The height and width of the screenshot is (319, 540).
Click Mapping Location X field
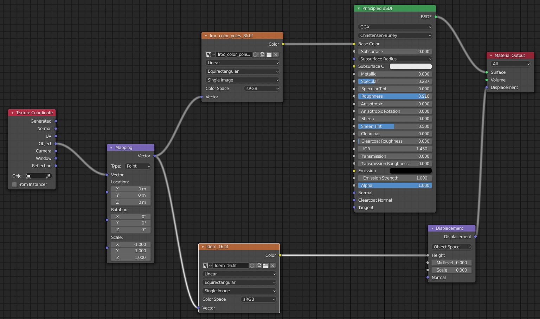(x=131, y=189)
